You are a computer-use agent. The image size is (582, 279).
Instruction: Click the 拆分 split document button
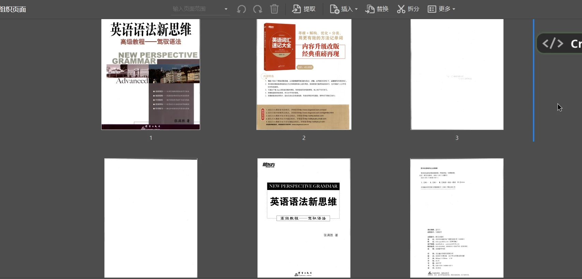click(x=408, y=9)
